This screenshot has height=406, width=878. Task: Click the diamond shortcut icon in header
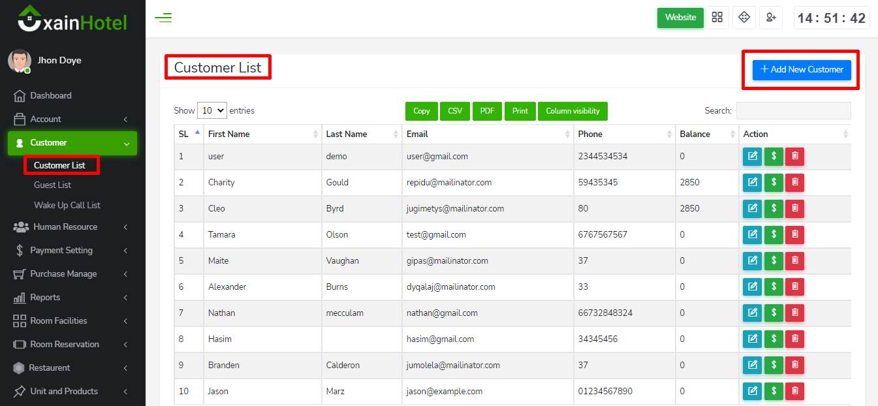point(744,18)
